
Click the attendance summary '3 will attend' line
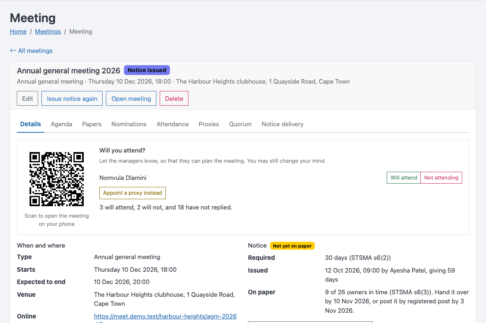(x=166, y=207)
